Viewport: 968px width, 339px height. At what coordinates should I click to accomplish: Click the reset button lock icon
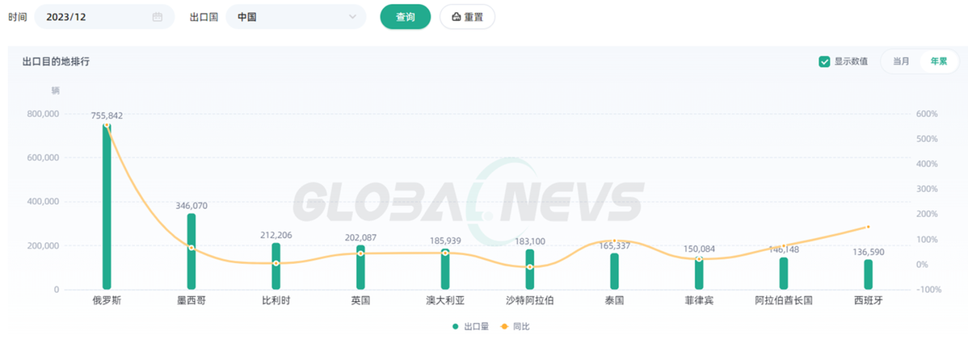click(x=457, y=17)
